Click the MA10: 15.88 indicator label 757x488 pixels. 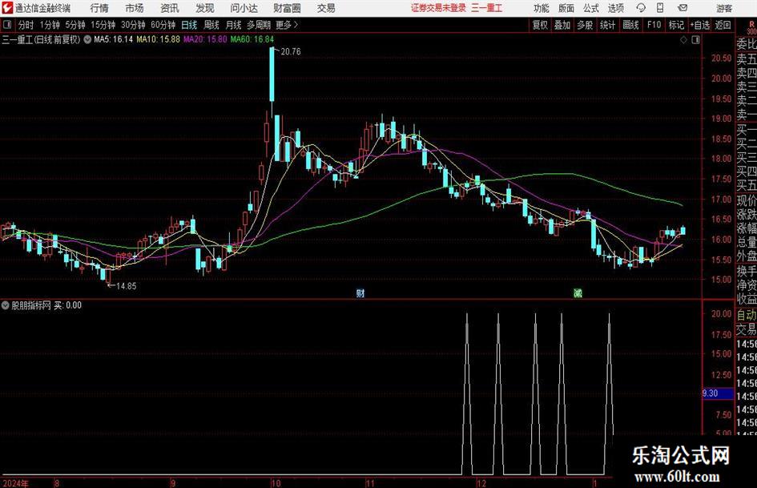pos(158,39)
